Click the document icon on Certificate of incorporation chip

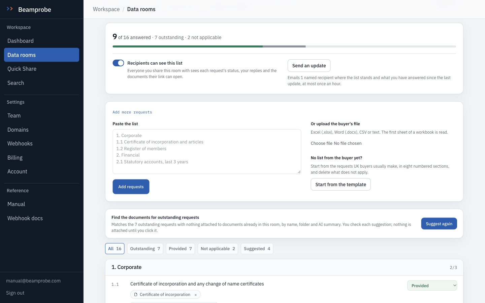click(x=136, y=295)
